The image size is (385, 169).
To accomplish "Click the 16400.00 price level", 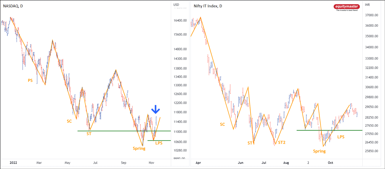I will click(180, 21).
